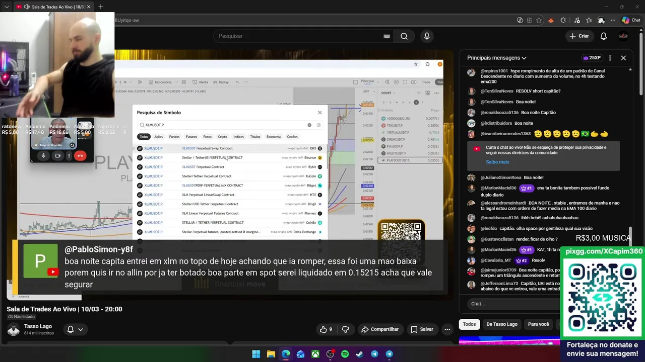The image size is (645, 362).
Task: Clear the XLMUSDT.P symbol search text
Action: click(x=309, y=125)
